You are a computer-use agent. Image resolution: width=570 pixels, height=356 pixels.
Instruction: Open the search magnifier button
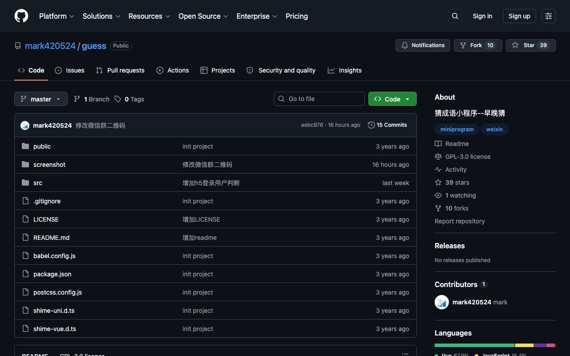coord(455,16)
